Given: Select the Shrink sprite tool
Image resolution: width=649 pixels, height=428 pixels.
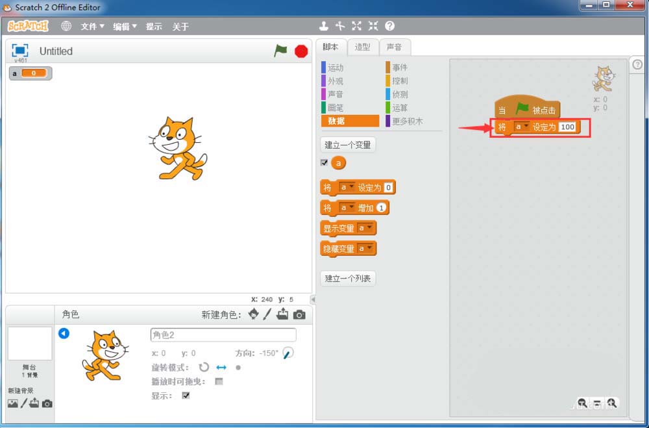Looking at the screenshot, I should (373, 26).
